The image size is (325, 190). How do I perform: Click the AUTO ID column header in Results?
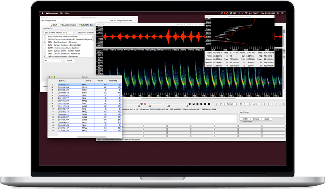click(x=88, y=81)
